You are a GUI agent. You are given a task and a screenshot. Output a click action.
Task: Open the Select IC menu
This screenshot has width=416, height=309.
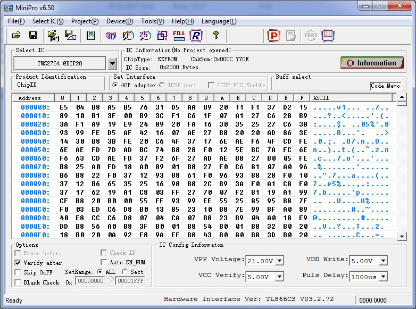pyautogui.click(x=48, y=21)
